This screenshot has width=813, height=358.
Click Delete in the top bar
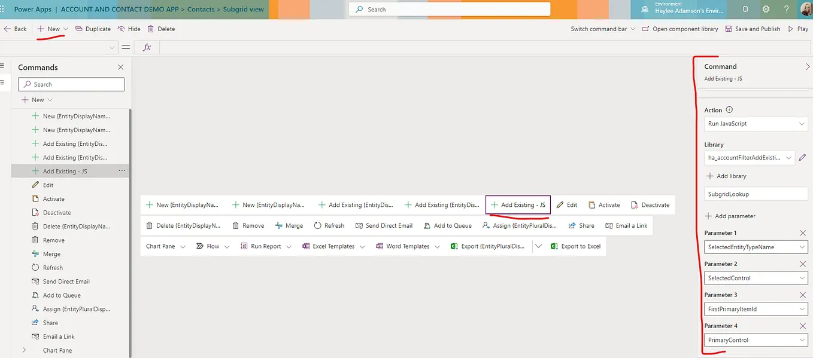coord(162,29)
